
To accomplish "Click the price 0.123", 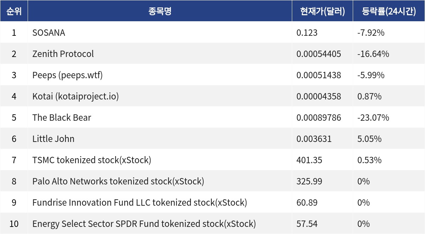I will 307,33.
